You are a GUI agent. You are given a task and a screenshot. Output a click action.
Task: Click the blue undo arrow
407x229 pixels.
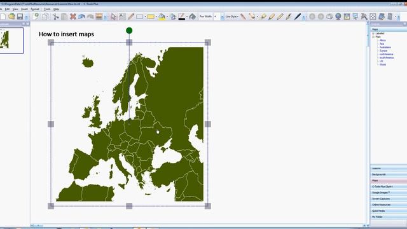[x=82, y=17]
